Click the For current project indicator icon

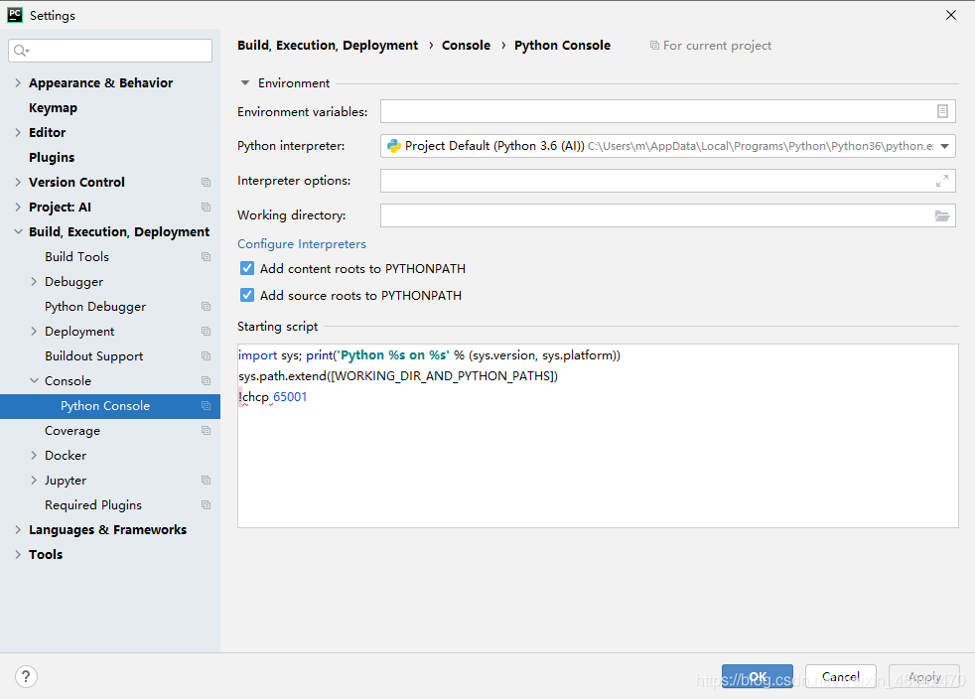tap(654, 46)
